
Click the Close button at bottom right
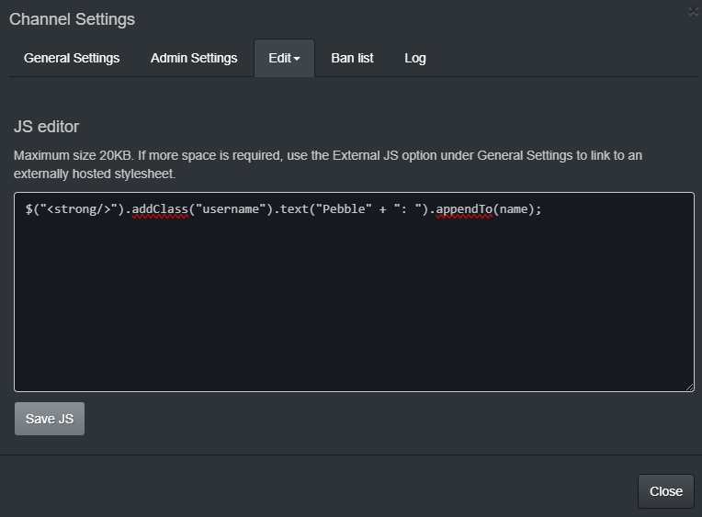point(665,491)
